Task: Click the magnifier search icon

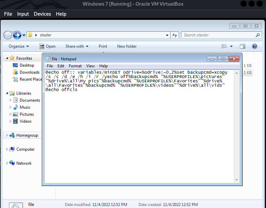Action: (258, 35)
